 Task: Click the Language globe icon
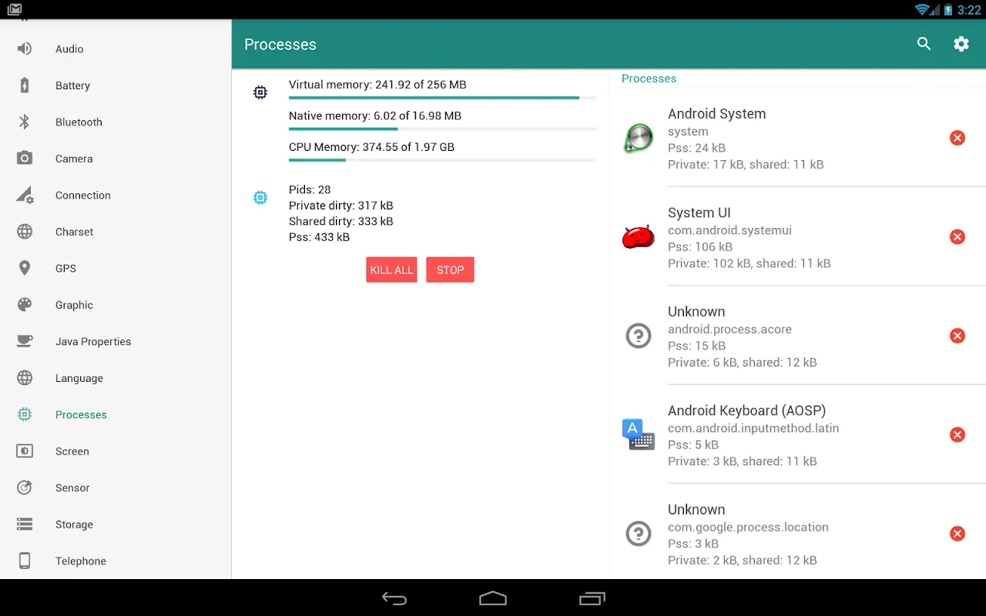click(25, 378)
